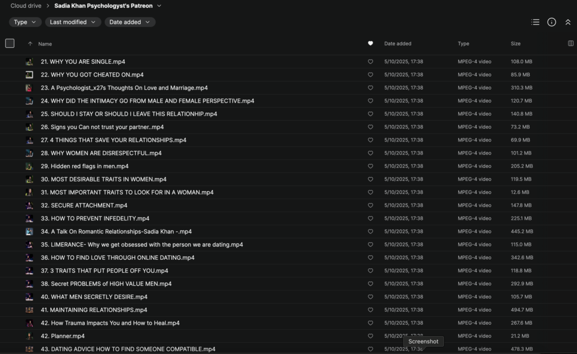577x354 pixels.
Task: Sort files by Size column
Action: tap(516, 43)
